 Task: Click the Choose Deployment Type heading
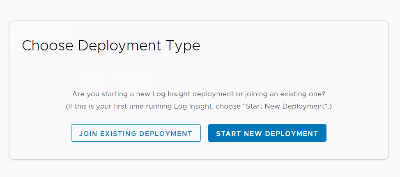(111, 45)
